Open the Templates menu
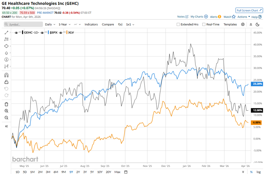The height and width of the screenshot is (174, 264). pyautogui.click(x=230, y=24)
